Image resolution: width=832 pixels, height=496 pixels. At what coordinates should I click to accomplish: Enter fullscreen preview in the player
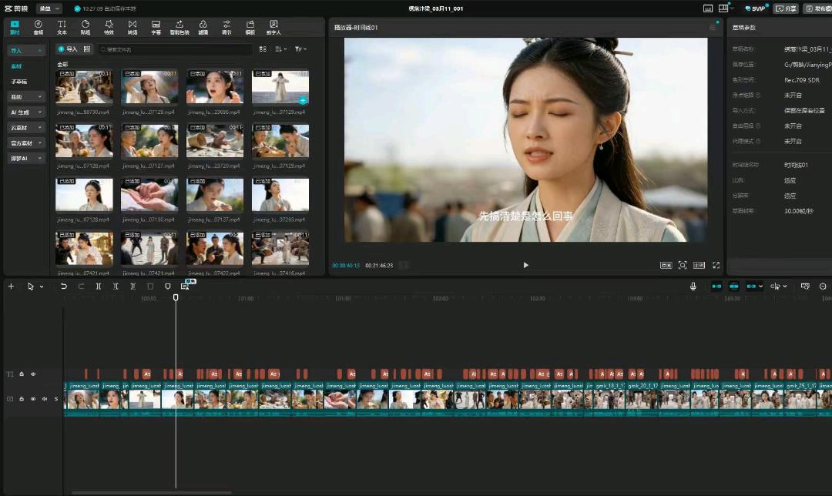point(716,265)
